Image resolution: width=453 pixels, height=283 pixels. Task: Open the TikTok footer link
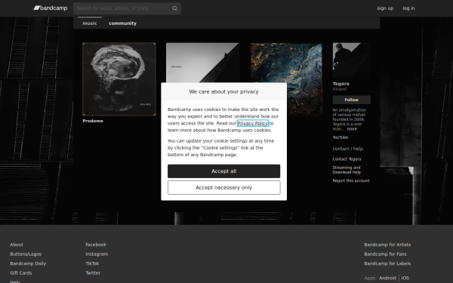tap(92, 263)
